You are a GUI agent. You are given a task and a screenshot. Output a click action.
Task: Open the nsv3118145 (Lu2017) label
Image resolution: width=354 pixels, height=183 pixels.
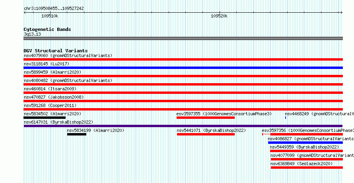47,64
